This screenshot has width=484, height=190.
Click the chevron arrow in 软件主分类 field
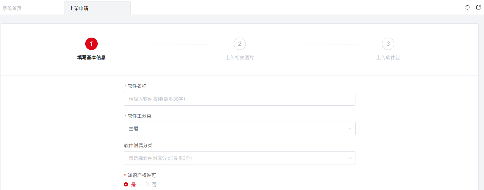pos(350,129)
